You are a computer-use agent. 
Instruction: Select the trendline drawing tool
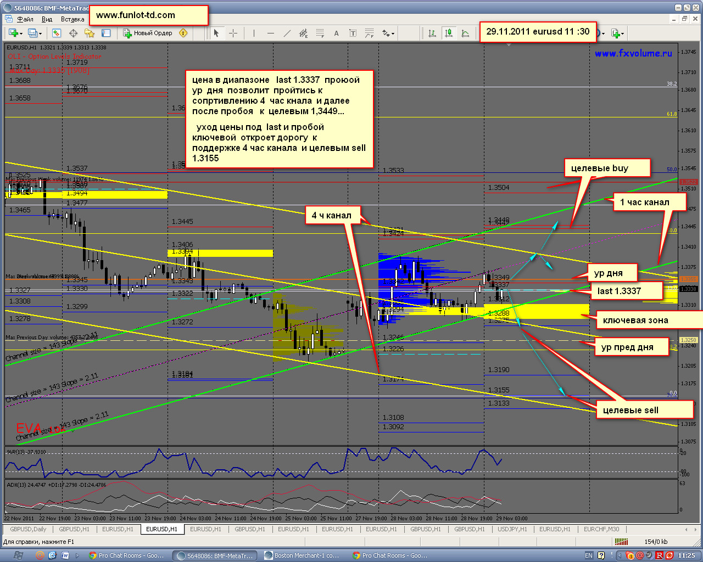(x=287, y=33)
